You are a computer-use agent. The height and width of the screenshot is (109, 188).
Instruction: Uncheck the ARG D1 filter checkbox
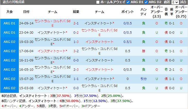pos(128,2)
